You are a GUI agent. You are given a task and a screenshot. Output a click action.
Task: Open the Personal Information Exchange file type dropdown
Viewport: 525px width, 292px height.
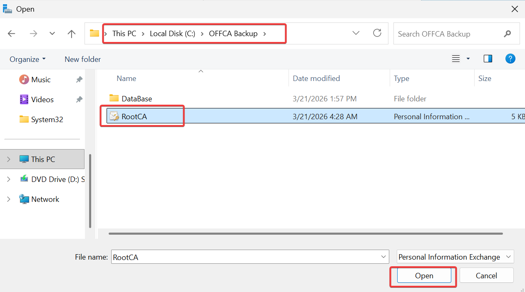coord(455,257)
